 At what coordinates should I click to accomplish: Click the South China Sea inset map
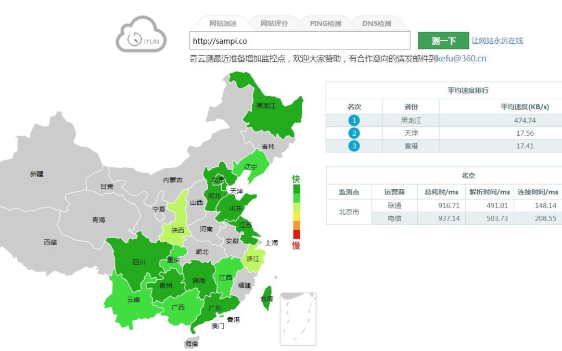point(298,319)
